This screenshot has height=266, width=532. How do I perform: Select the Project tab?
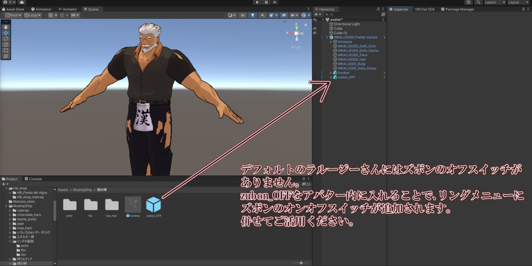click(x=10, y=179)
